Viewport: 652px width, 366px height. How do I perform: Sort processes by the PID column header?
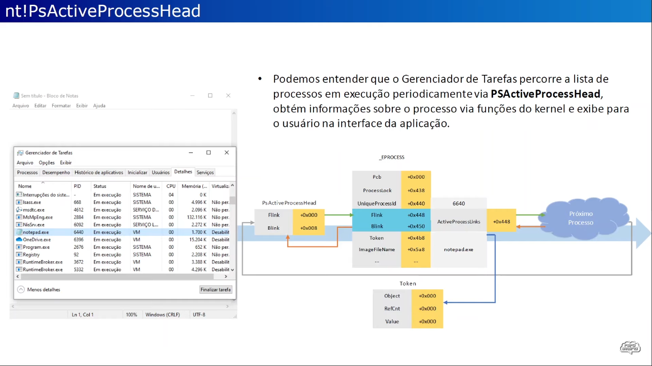[x=78, y=186]
